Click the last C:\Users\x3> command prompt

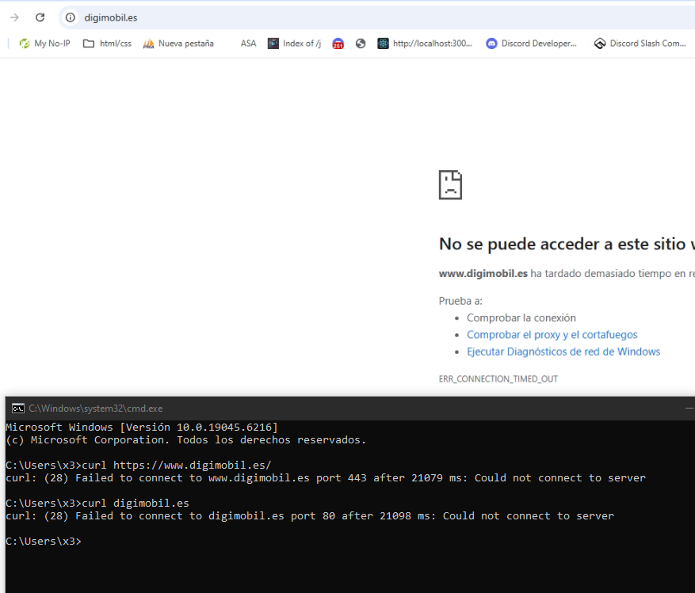coord(44,542)
